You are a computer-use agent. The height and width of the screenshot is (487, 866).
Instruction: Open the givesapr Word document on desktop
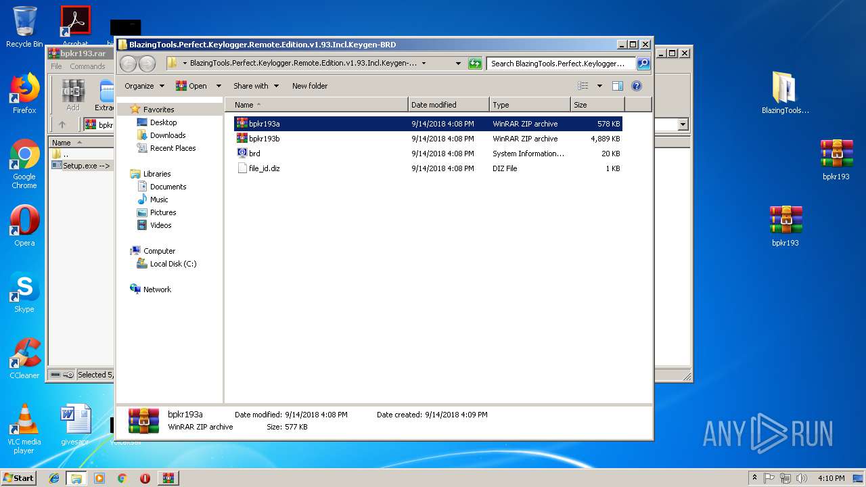75,425
